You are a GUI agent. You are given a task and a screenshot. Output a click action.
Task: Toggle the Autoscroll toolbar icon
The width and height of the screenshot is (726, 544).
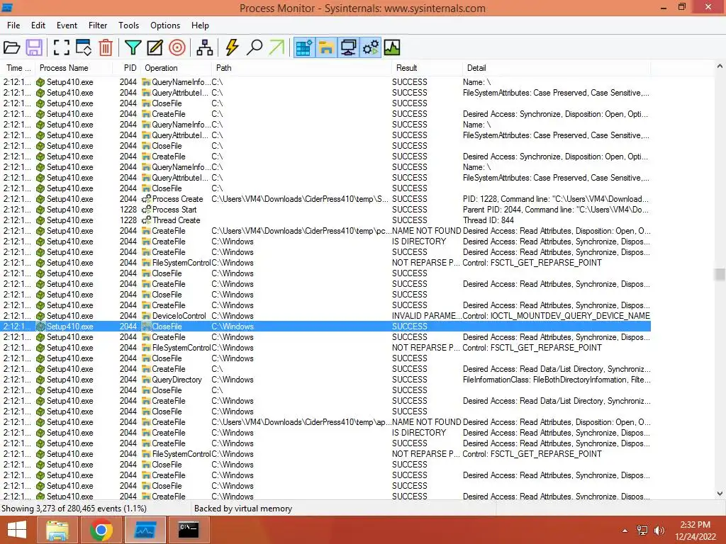[84, 47]
